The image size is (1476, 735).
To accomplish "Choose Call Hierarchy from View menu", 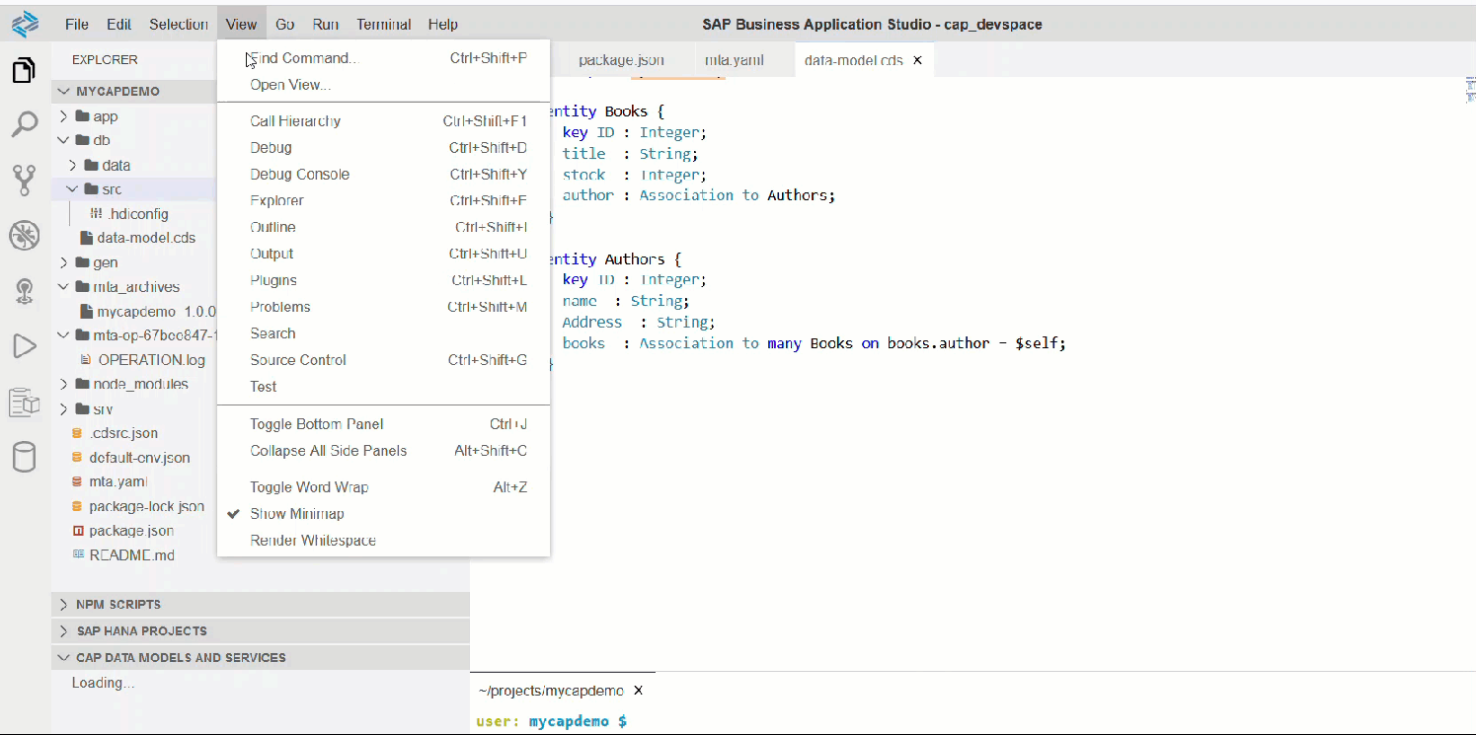I will 383,121.
